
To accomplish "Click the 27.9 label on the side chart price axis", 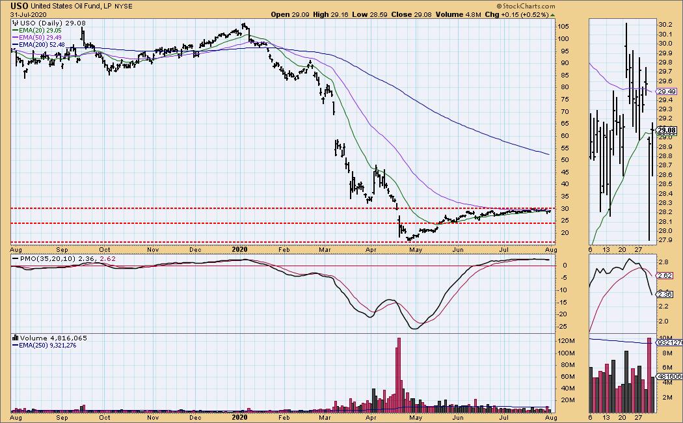I will point(665,240).
